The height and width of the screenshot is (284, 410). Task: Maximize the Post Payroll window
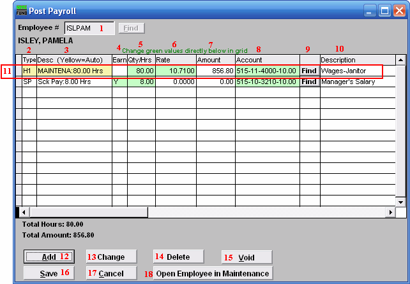tap(384, 10)
